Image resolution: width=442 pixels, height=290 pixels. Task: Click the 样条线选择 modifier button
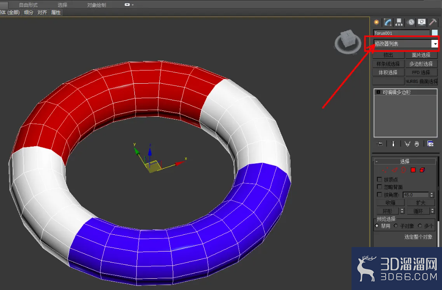[x=389, y=64]
